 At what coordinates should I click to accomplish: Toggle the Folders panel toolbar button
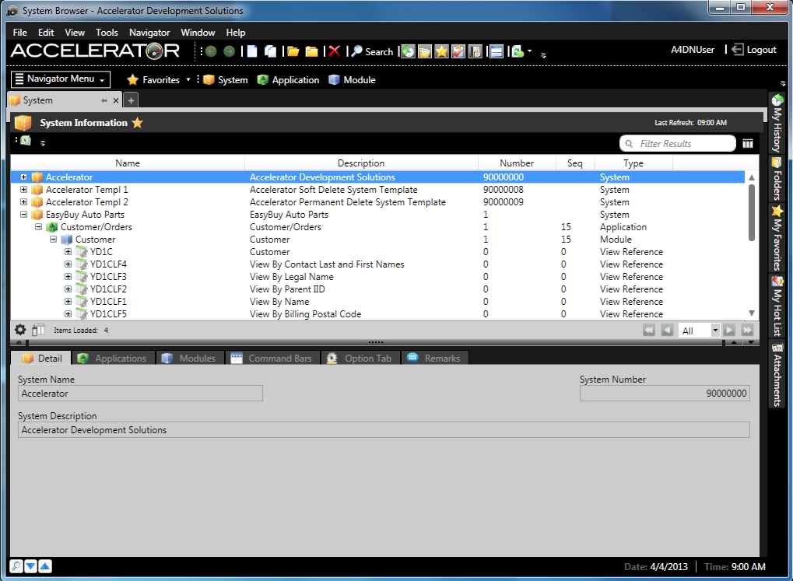tap(425, 51)
